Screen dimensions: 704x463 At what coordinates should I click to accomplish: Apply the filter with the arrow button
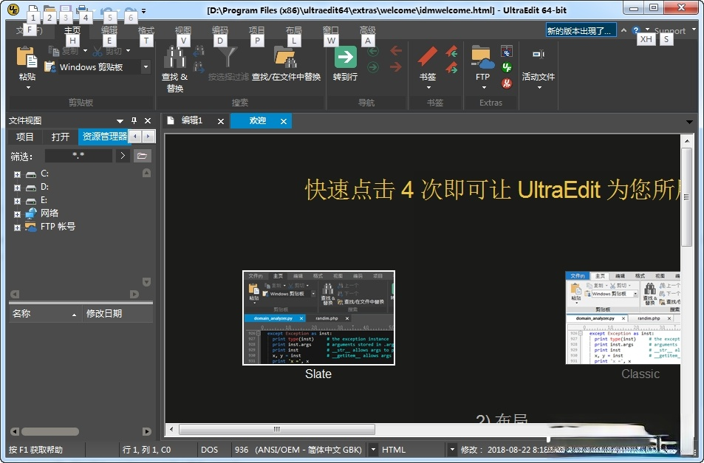pyautogui.click(x=123, y=156)
